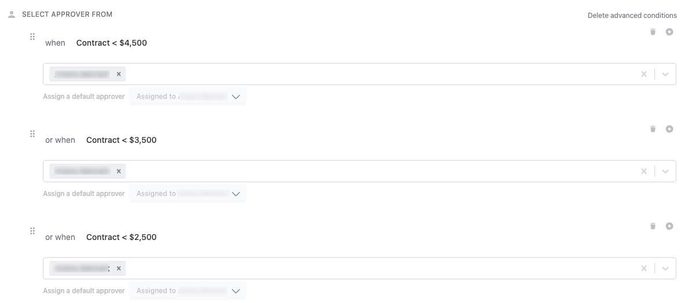Click Delete advanced conditions link

(x=632, y=16)
